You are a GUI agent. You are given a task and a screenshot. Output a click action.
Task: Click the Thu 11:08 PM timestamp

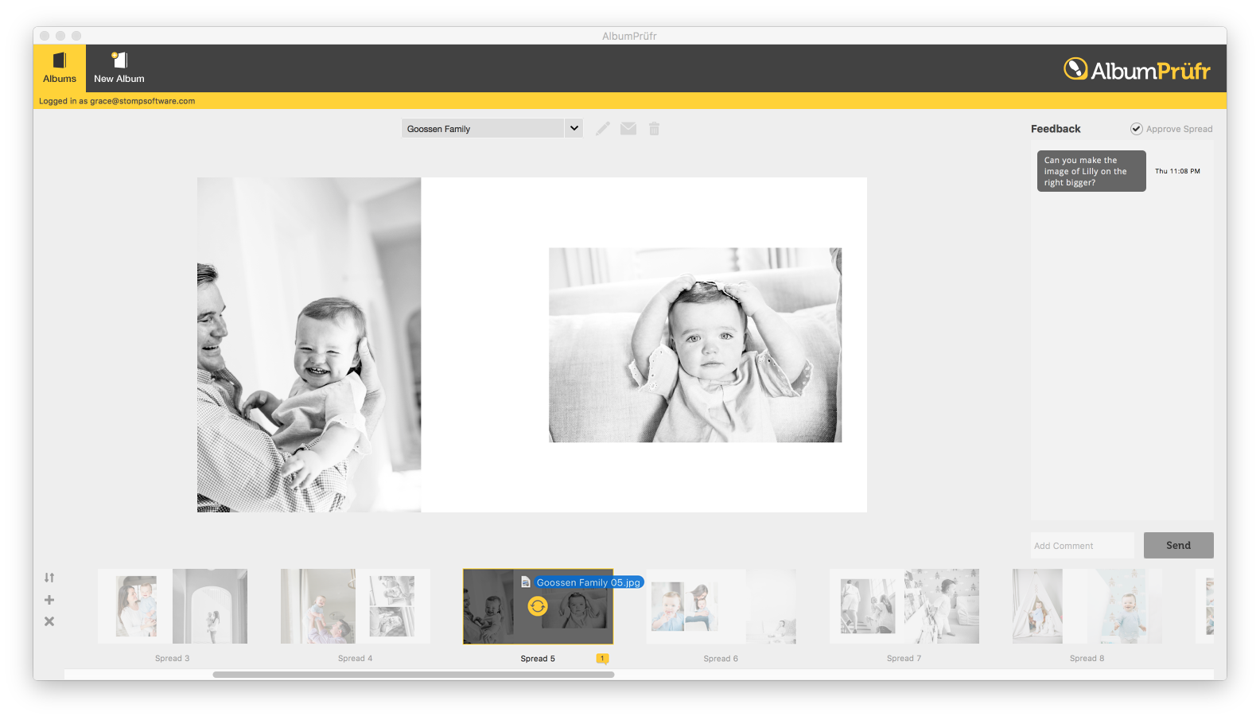tap(1177, 171)
